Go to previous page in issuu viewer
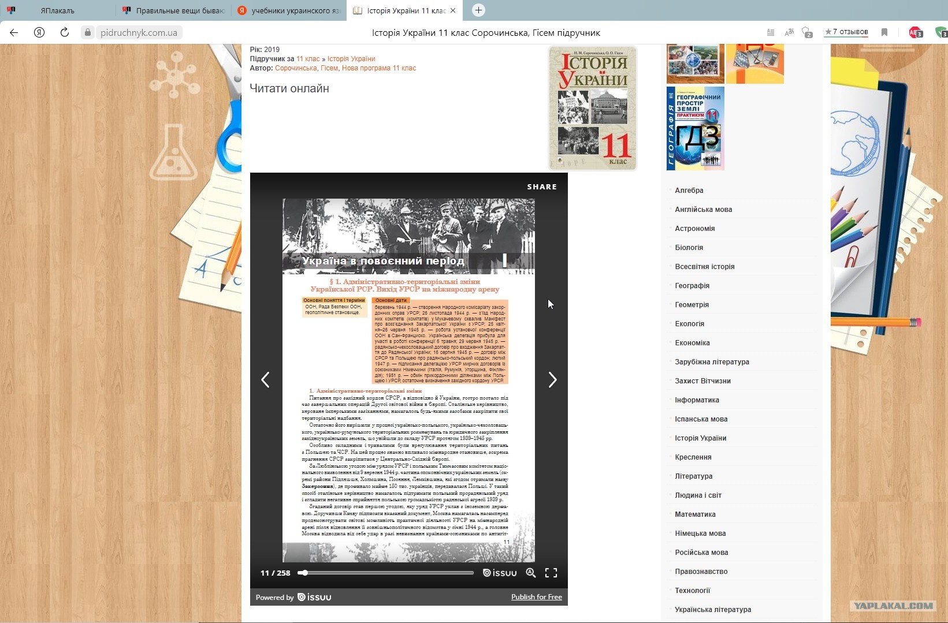948x623 pixels. coord(265,379)
